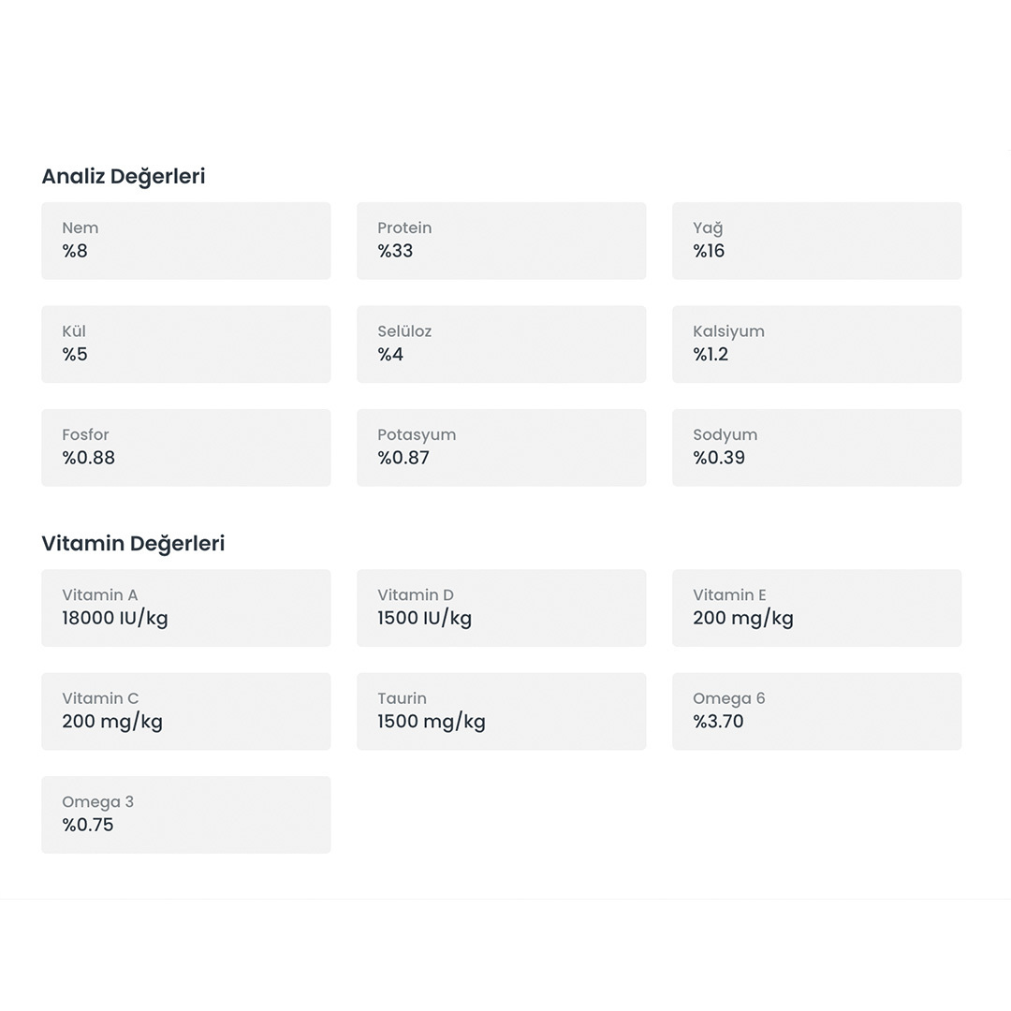Select the Taurin 1500 mg/kg card
The height and width of the screenshot is (1011, 1011).
(x=501, y=711)
